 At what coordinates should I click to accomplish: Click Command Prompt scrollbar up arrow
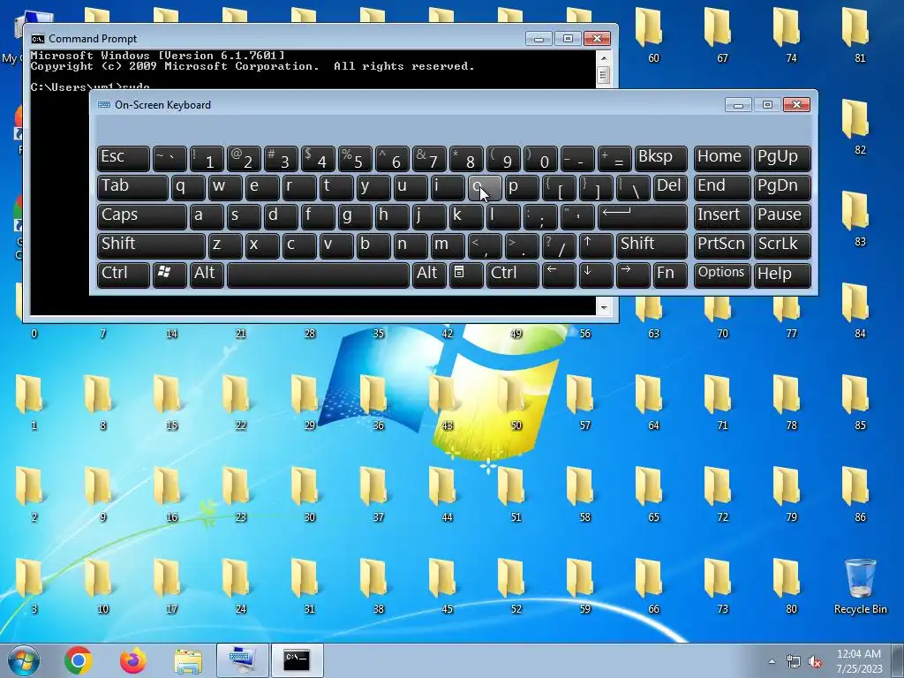[x=604, y=57]
